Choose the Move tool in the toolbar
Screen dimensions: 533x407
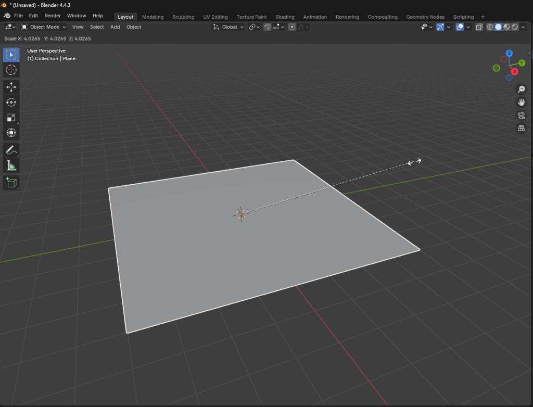tap(11, 87)
